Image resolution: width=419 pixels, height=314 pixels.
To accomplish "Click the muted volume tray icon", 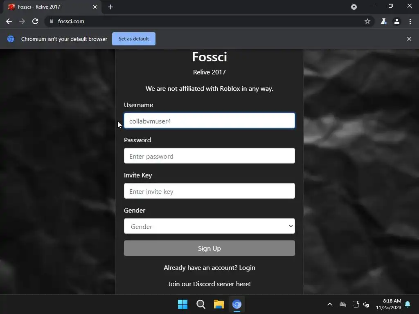I will point(366,304).
